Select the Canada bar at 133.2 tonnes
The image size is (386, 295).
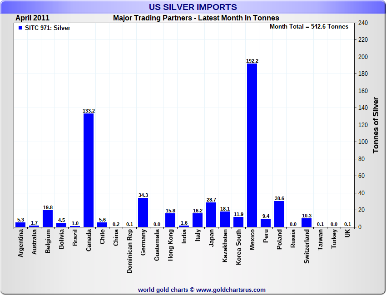pos(89,170)
